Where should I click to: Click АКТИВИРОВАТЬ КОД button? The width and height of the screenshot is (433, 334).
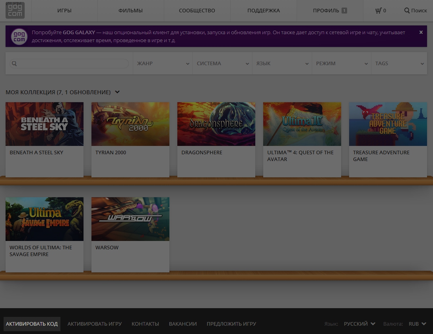pyautogui.click(x=32, y=324)
